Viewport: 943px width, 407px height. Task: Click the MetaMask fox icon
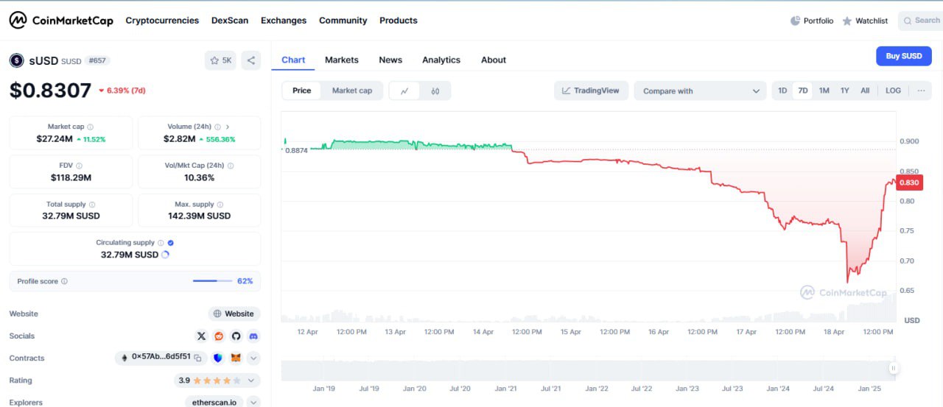(236, 358)
